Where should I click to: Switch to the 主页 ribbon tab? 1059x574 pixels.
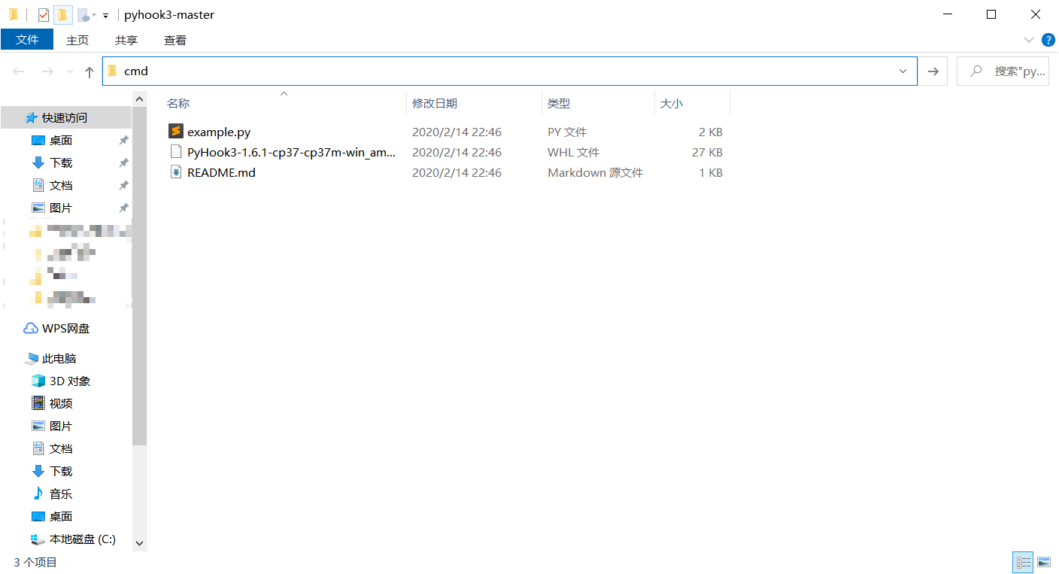coord(77,40)
